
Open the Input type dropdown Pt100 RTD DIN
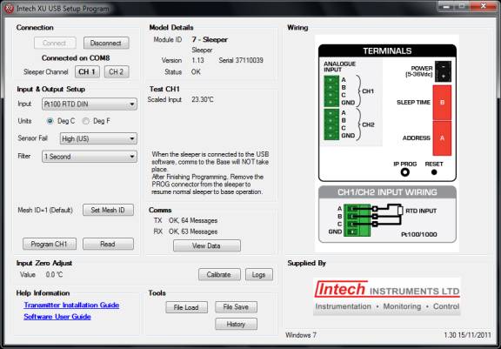[x=90, y=104]
